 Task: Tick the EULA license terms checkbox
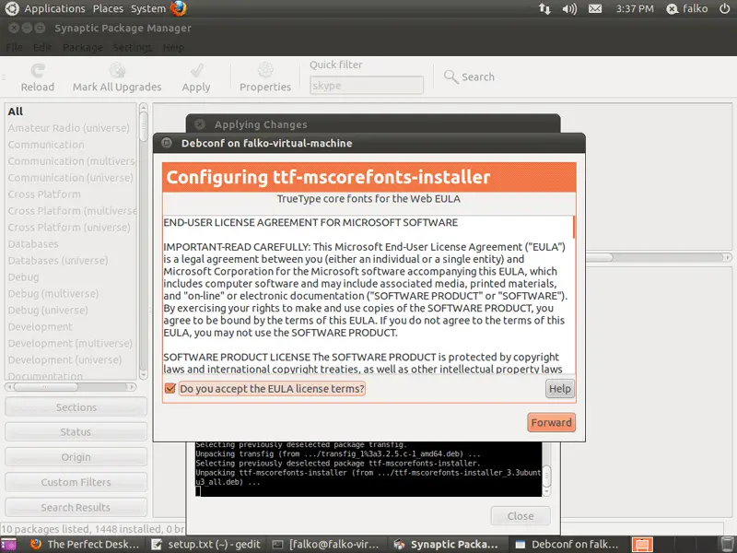(x=170, y=388)
